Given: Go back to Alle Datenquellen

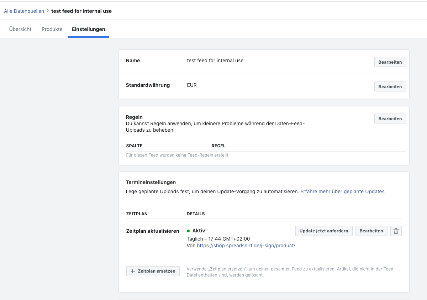Looking at the screenshot, I should [x=24, y=11].
